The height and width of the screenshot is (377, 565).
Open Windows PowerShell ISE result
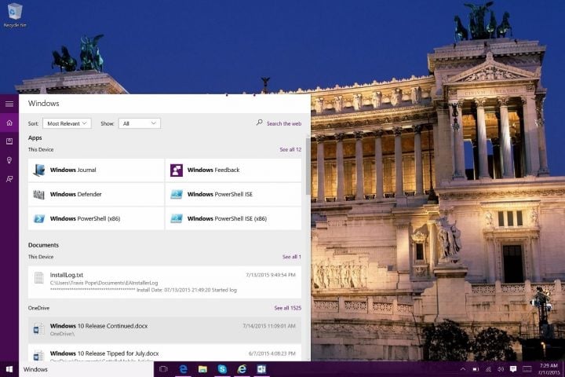click(234, 195)
